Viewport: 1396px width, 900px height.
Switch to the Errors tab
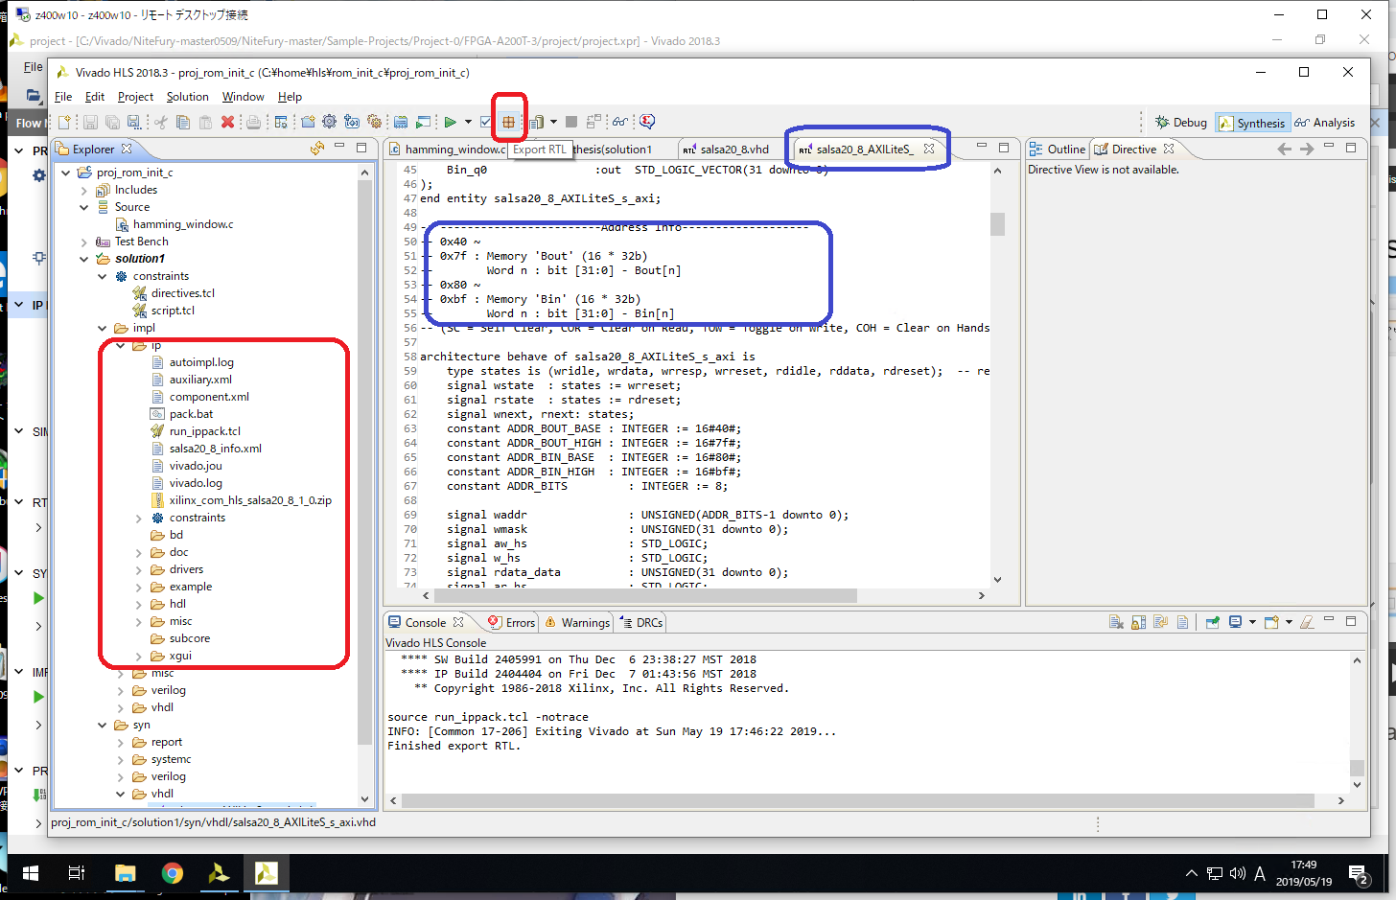[x=511, y=622]
